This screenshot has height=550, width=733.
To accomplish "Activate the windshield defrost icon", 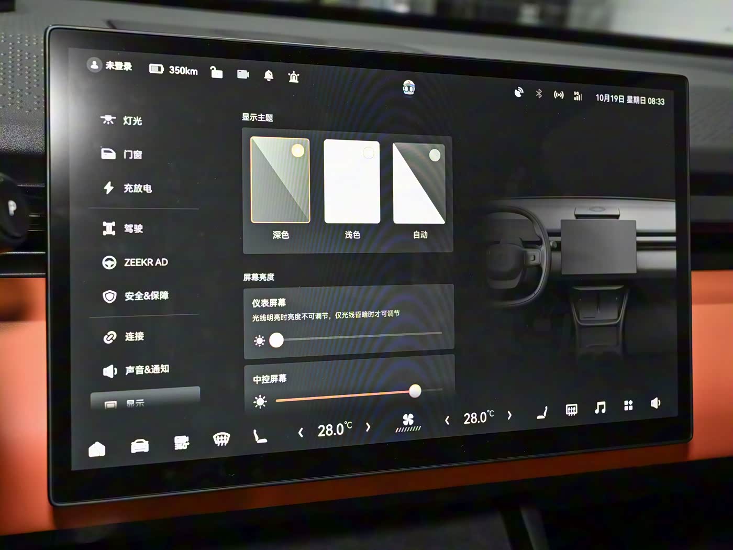I will [x=221, y=439].
